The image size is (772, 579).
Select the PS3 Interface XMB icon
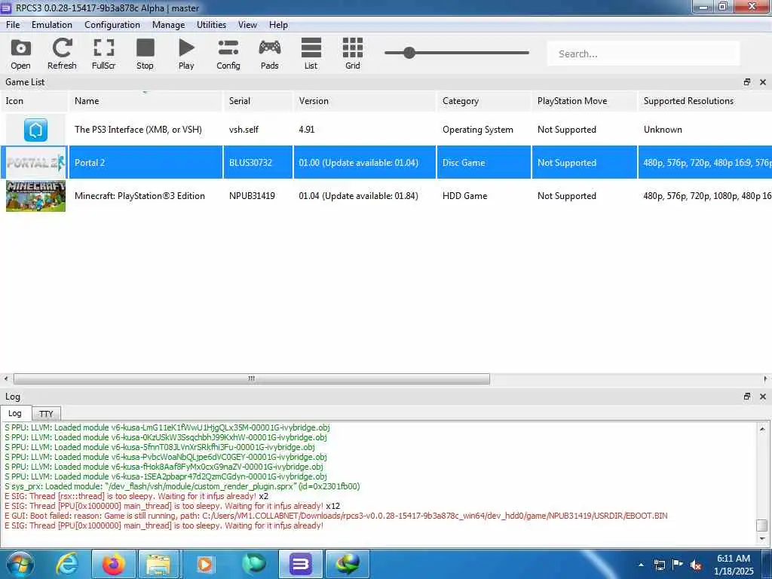35,130
